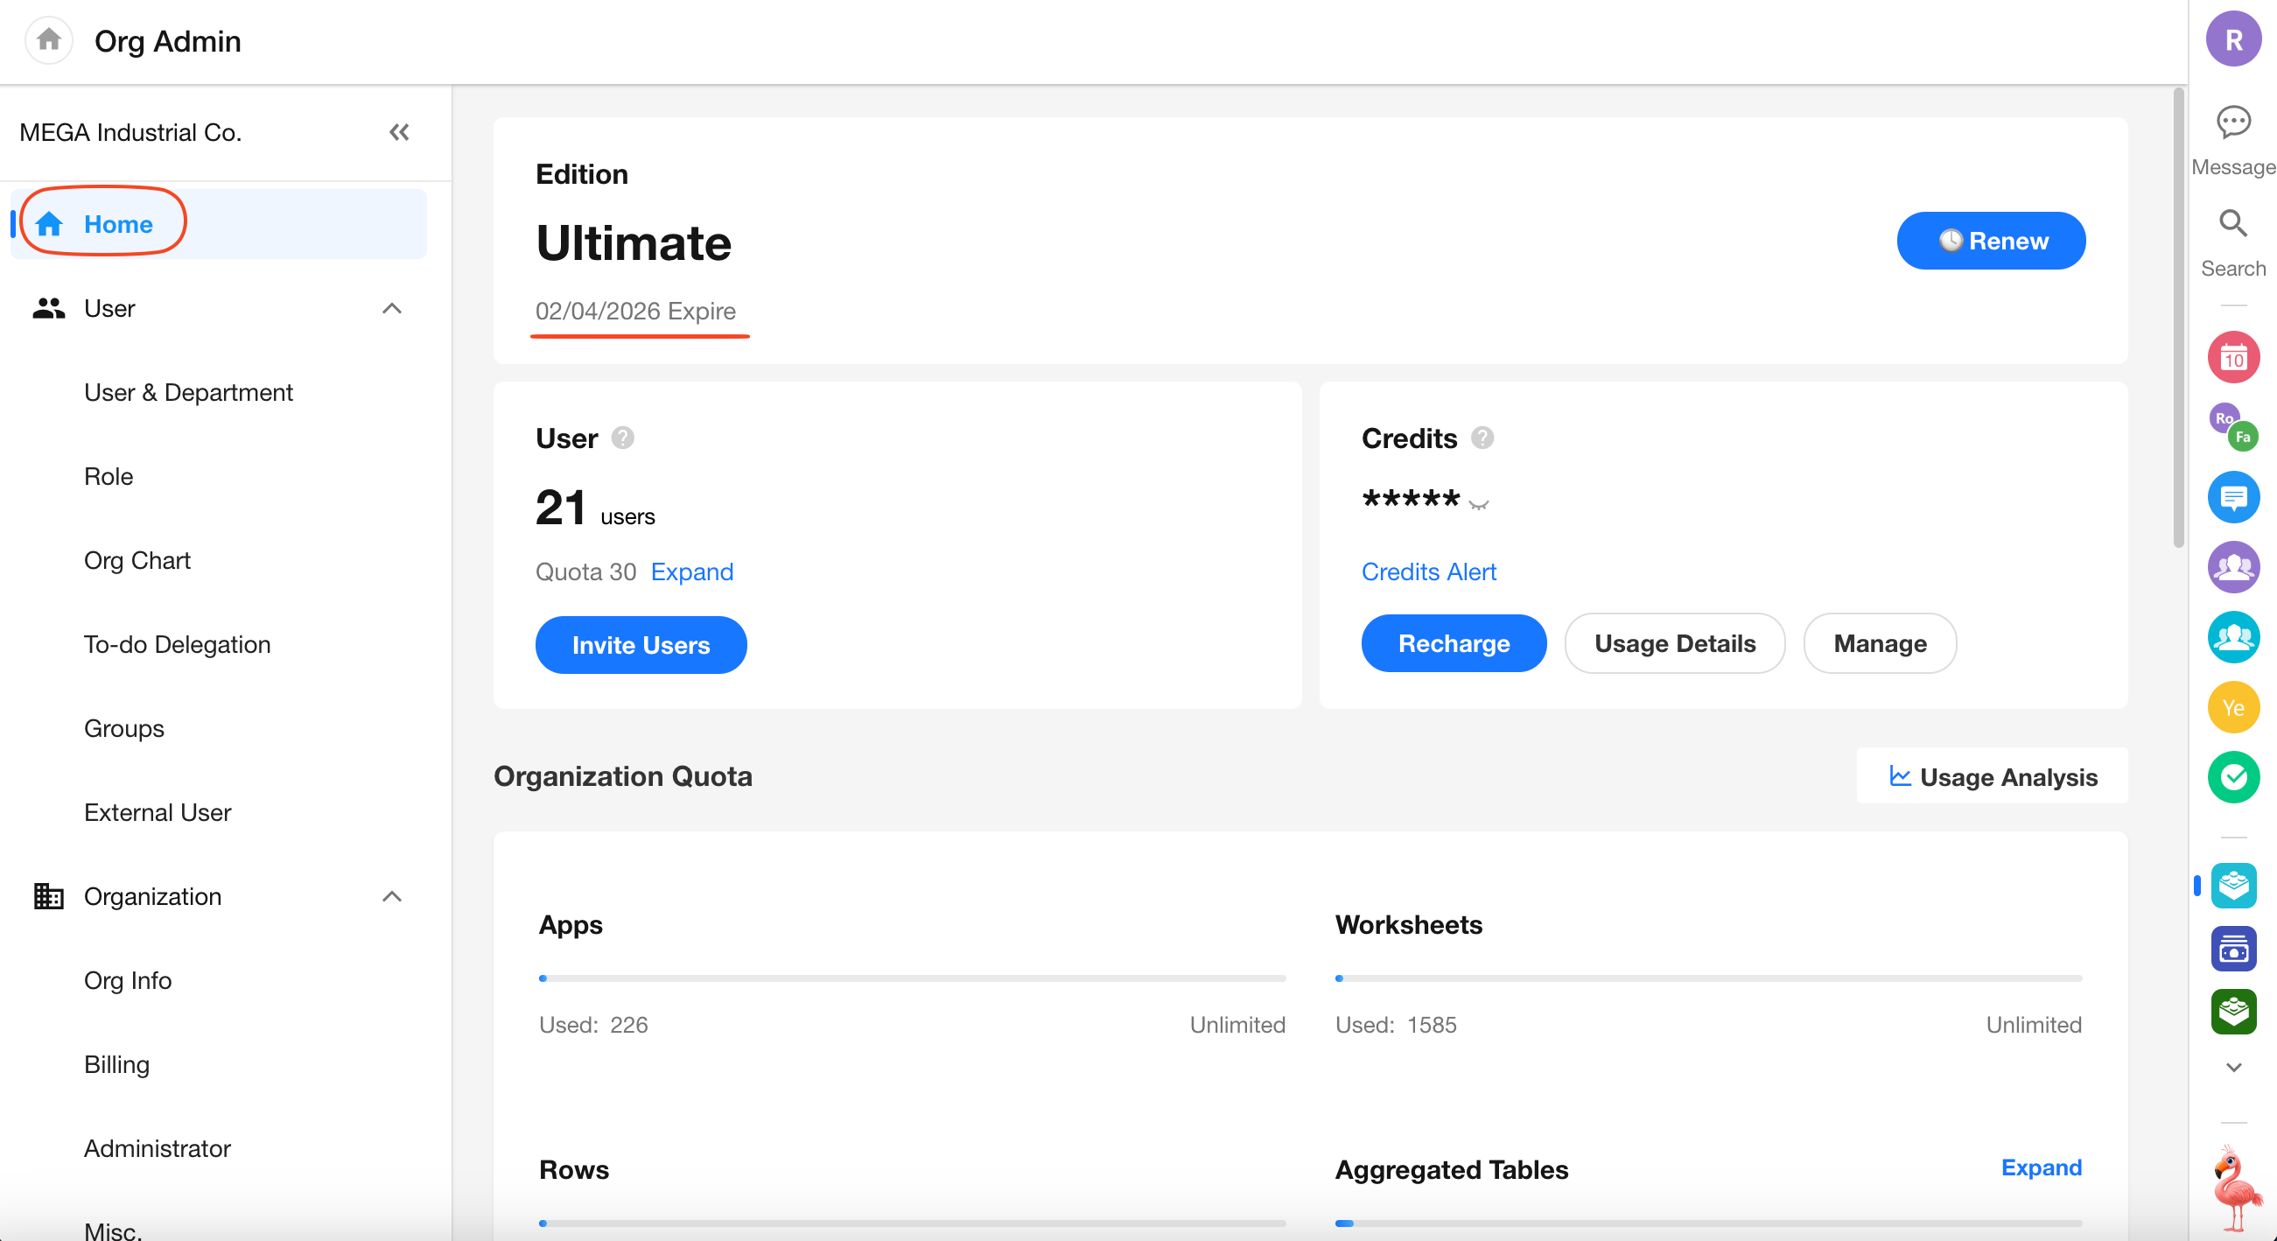The height and width of the screenshot is (1241, 2277).
Task: Click the home icon beside Org Admin
Action: 49,39
